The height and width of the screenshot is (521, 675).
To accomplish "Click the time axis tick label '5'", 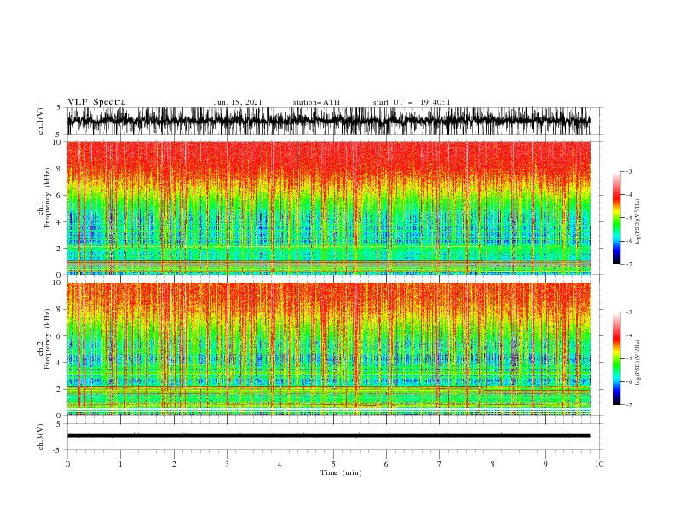I will point(333,464).
